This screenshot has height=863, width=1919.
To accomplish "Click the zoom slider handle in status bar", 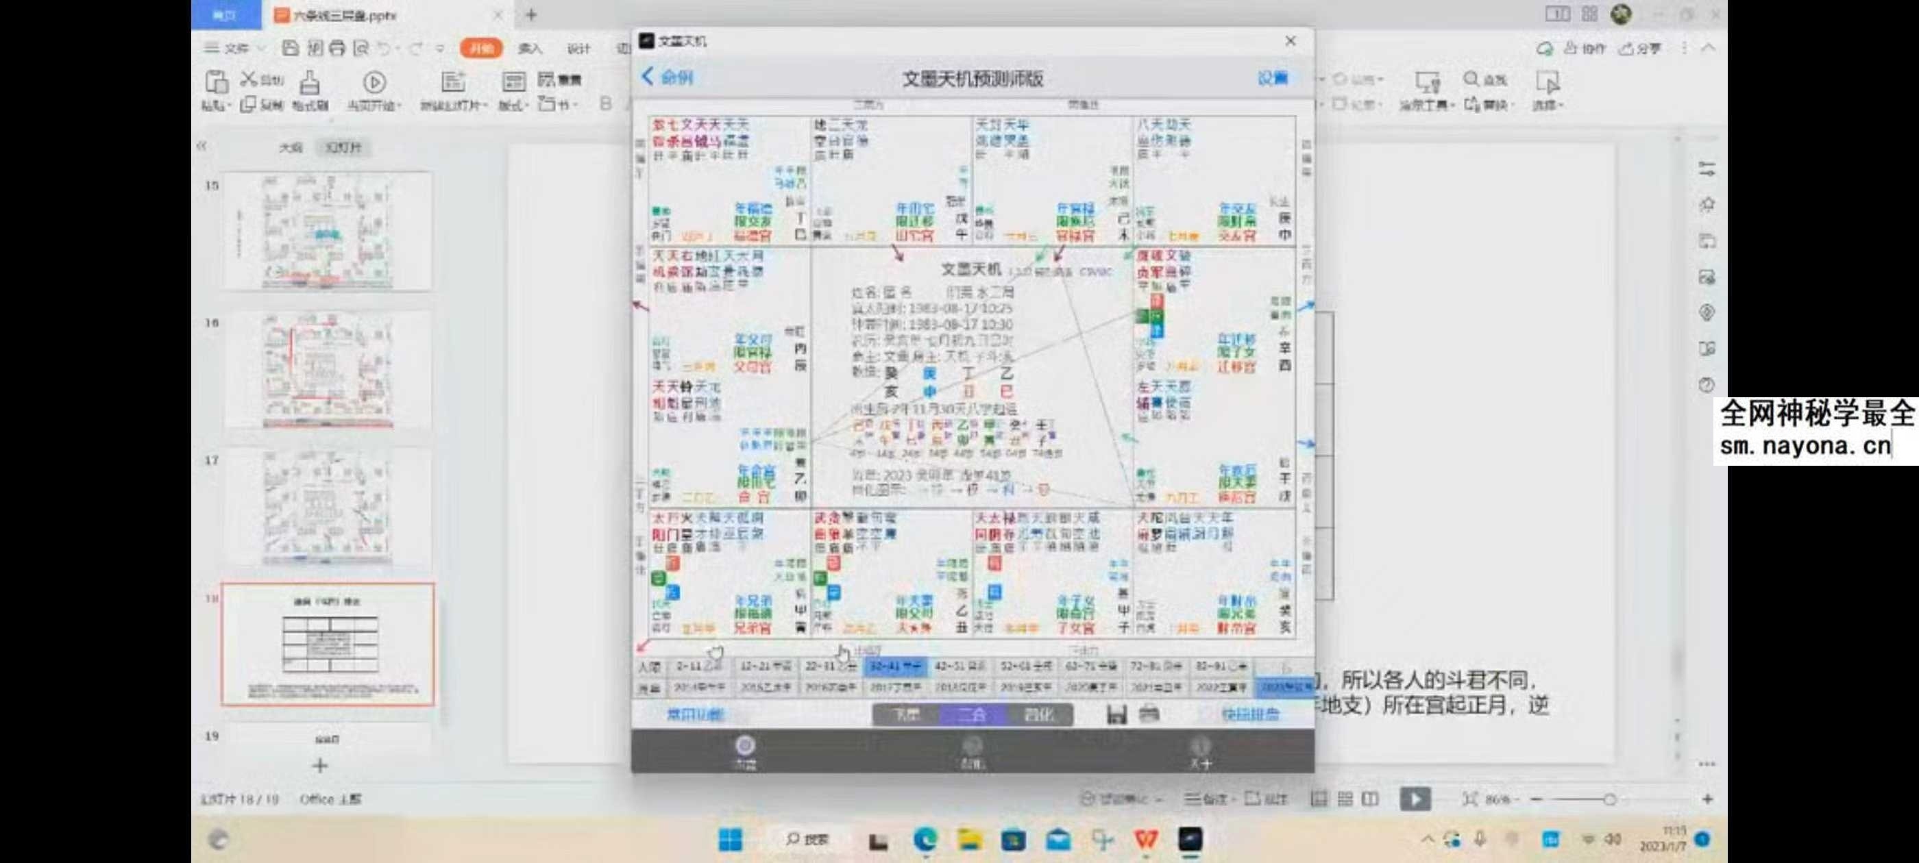I will click(1610, 799).
